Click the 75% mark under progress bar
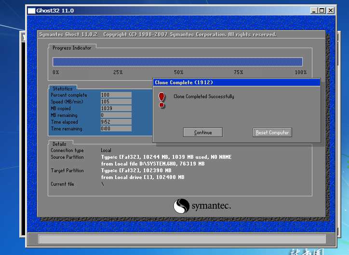This screenshot has width=349, height=255. 238,72
